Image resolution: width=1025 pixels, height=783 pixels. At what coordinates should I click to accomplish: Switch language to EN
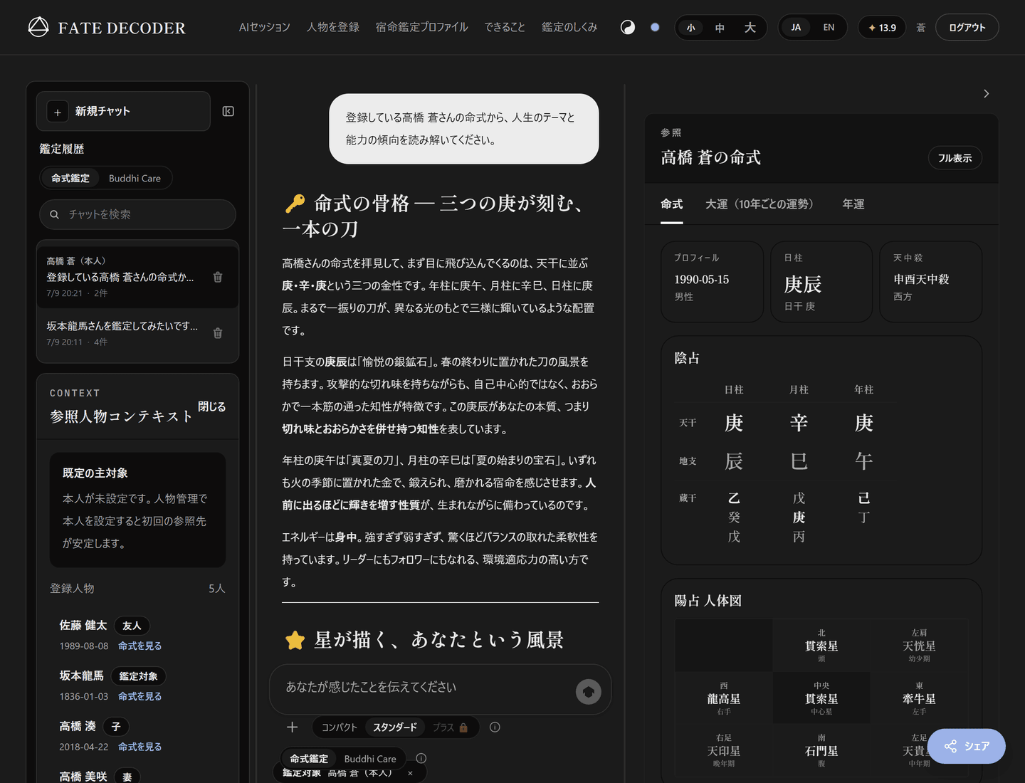coord(829,27)
